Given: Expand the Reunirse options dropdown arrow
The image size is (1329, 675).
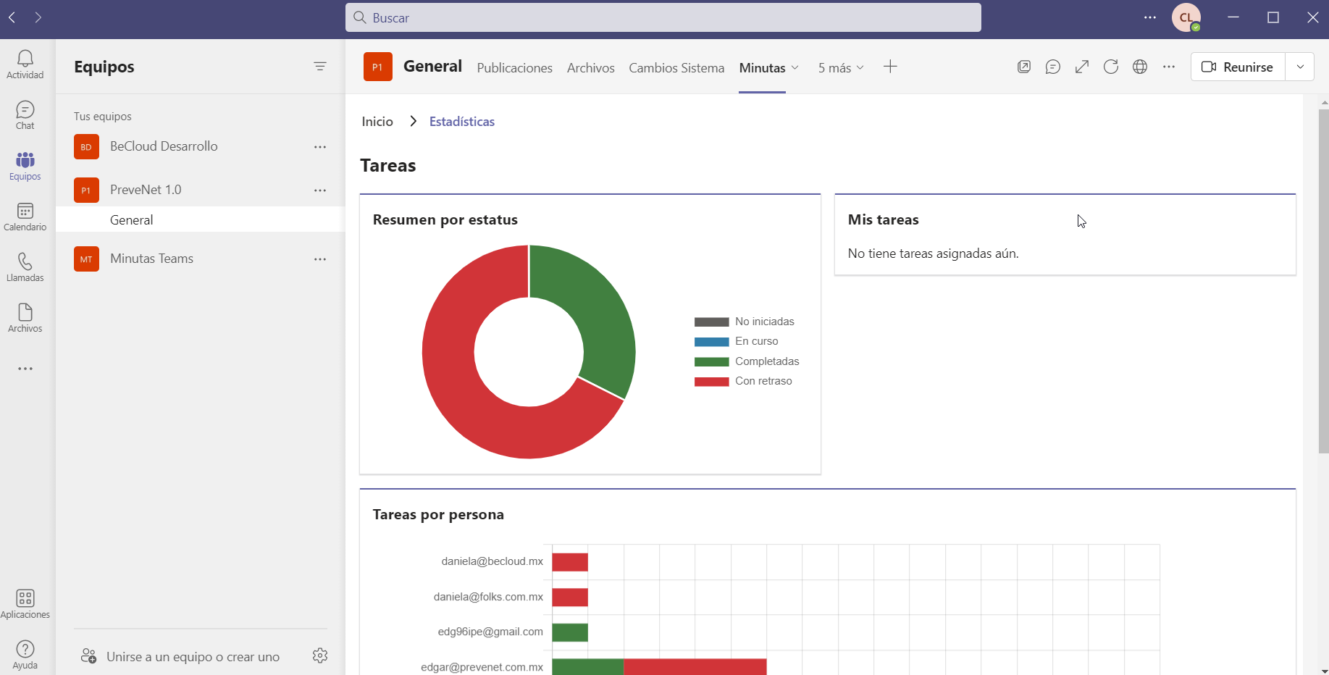Looking at the screenshot, I should (x=1300, y=67).
